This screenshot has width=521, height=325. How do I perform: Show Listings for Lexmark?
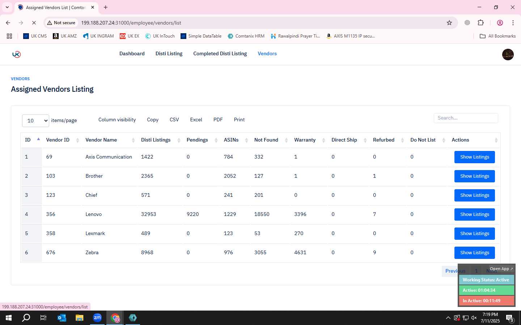[x=474, y=234]
